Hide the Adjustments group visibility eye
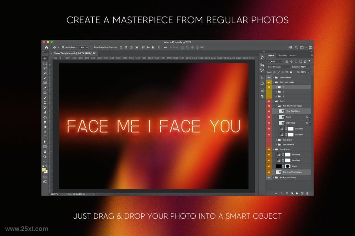 click(269, 78)
